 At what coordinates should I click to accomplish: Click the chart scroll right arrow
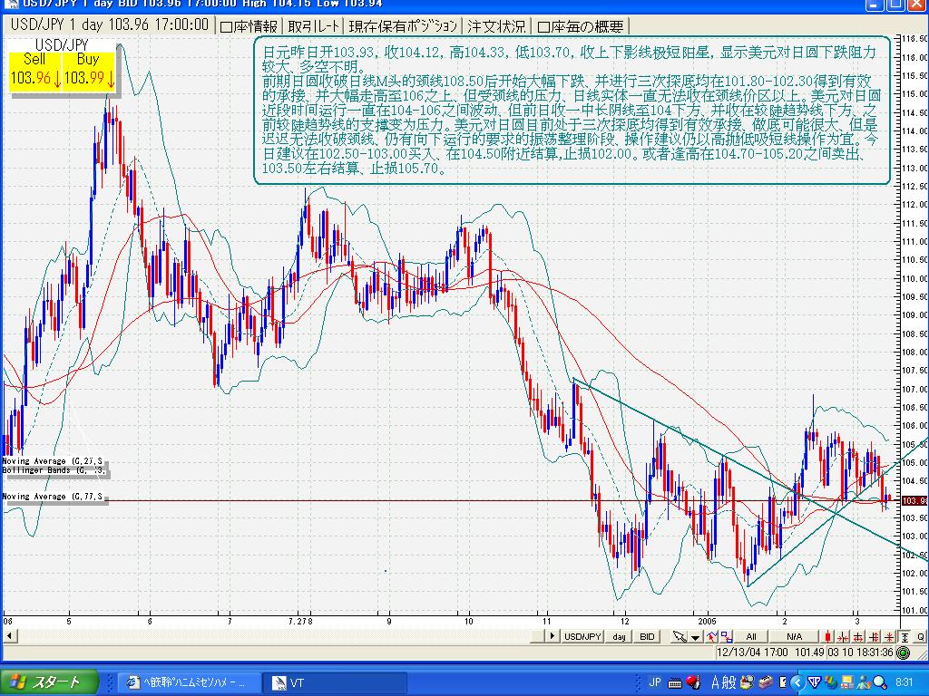[x=551, y=637]
